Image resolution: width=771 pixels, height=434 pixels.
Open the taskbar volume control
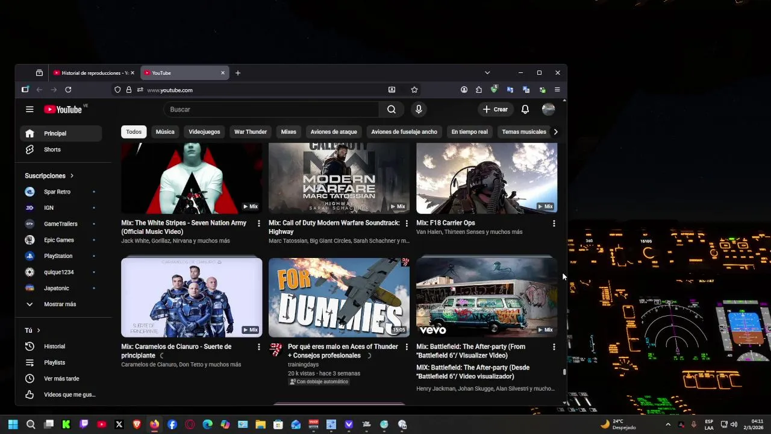point(734,425)
